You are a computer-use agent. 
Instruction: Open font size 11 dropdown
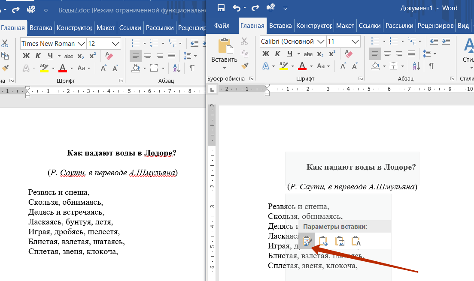pyautogui.click(x=355, y=41)
